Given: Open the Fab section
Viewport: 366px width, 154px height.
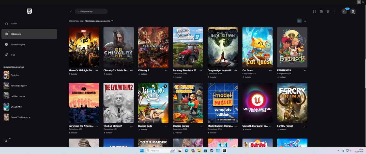Looking at the screenshot, I should point(29,55).
